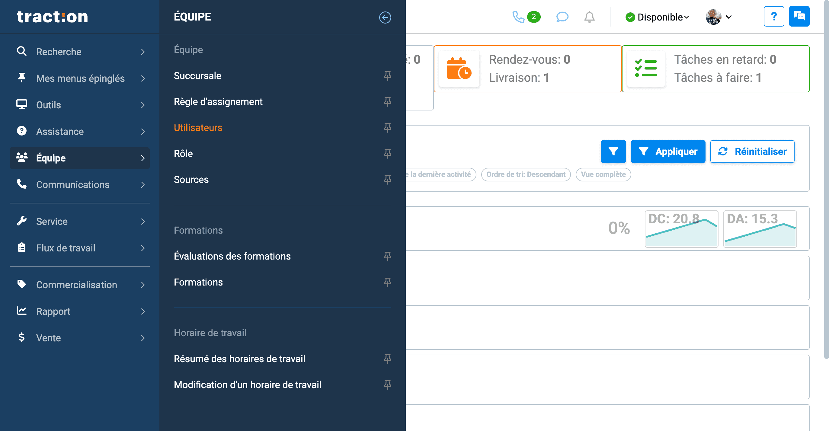Click the Réinitialiser button

[752, 152]
